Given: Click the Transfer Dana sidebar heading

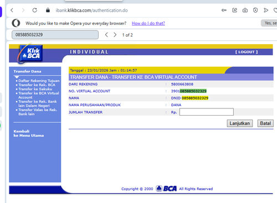Looking at the screenshot, I should pyautogui.click(x=27, y=71).
